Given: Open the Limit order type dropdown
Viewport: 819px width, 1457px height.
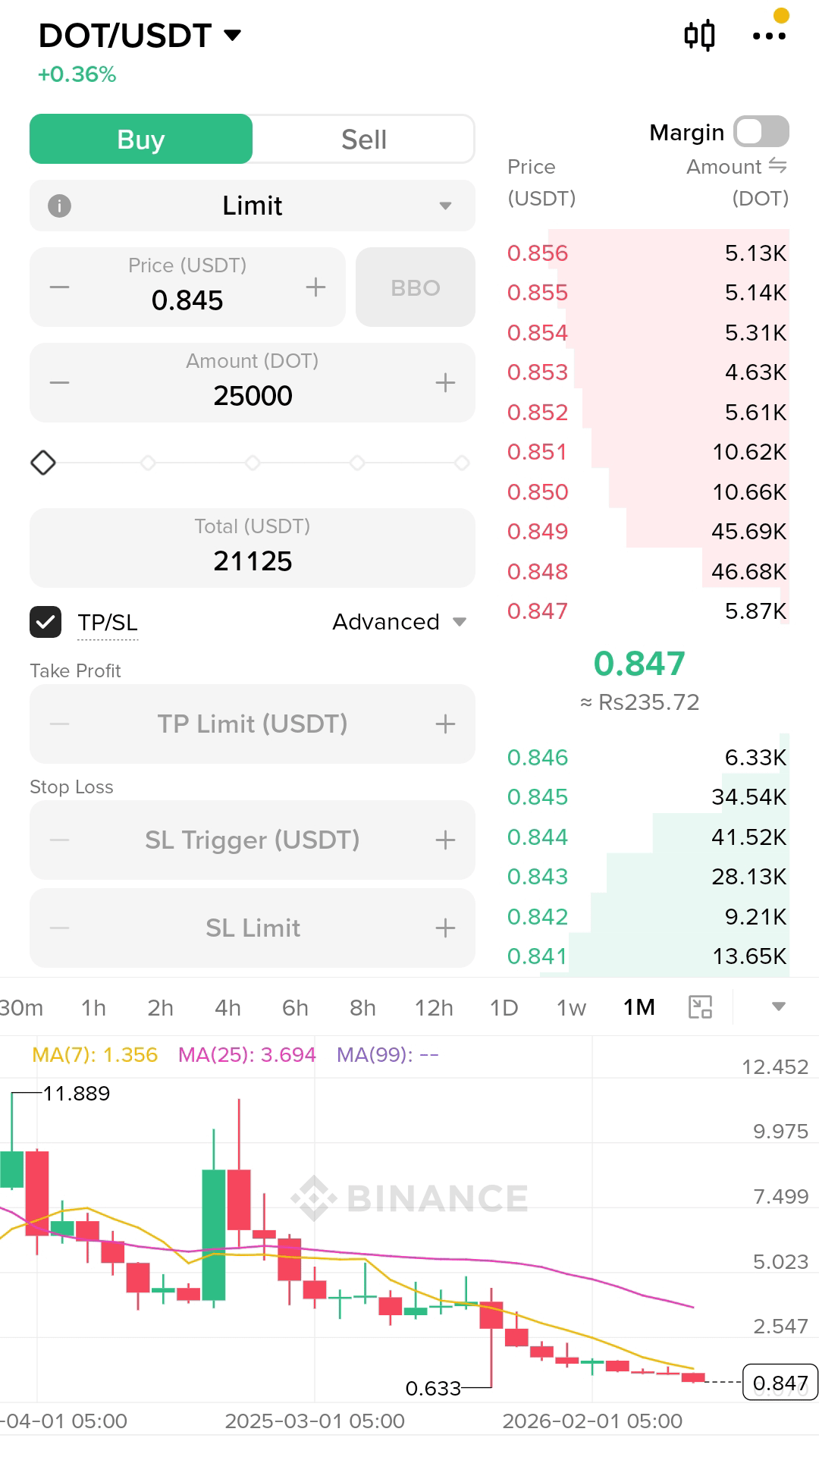Looking at the screenshot, I should [253, 206].
